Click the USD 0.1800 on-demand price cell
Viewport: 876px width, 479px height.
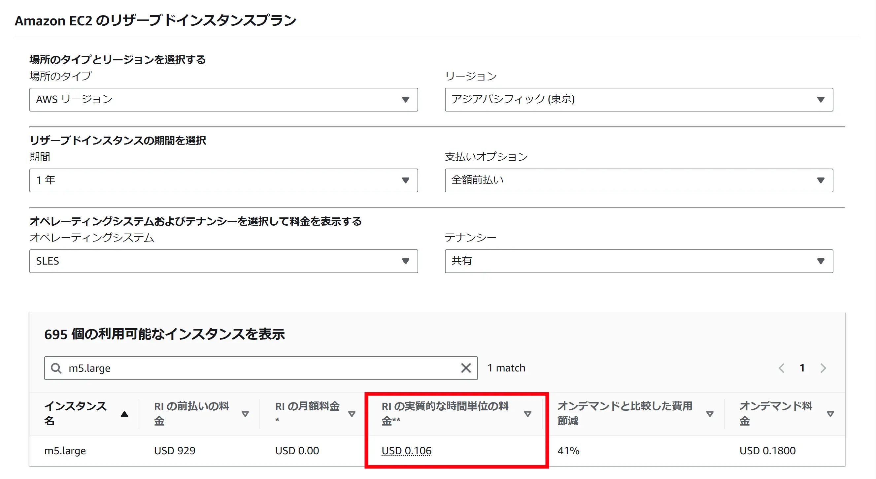(767, 451)
